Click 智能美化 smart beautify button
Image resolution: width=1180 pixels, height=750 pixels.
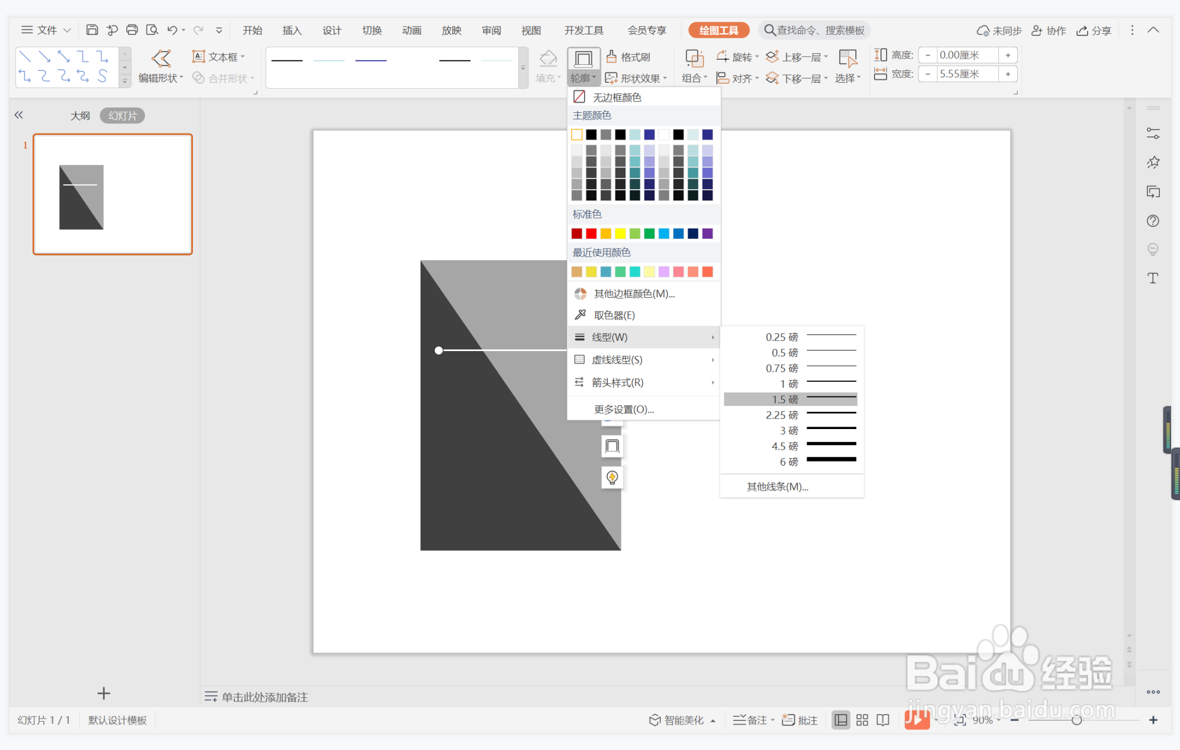[x=683, y=720]
